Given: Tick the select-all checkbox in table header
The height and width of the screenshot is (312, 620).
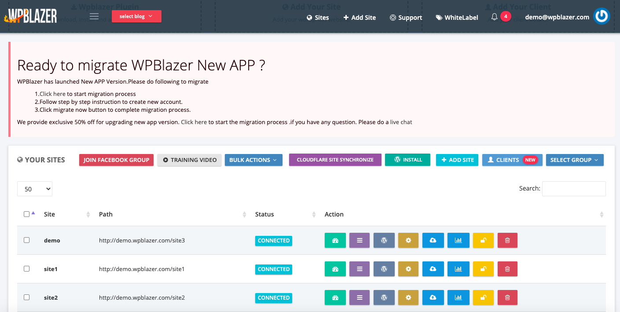Looking at the screenshot, I should (x=26, y=214).
